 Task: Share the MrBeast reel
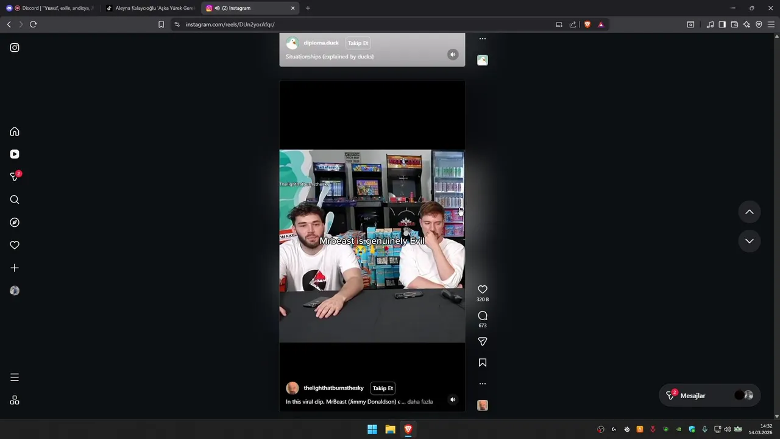[x=483, y=342]
